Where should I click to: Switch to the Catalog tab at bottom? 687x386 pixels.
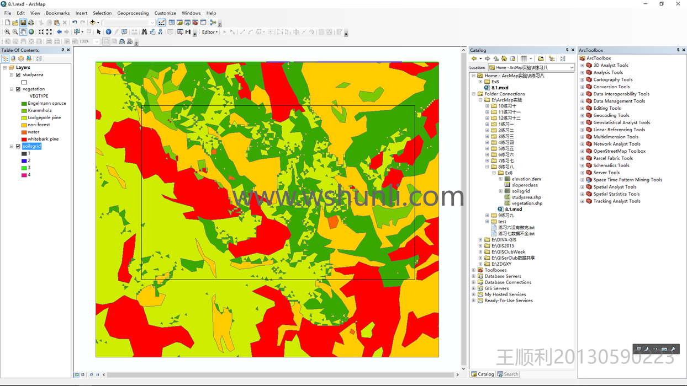(x=483, y=374)
